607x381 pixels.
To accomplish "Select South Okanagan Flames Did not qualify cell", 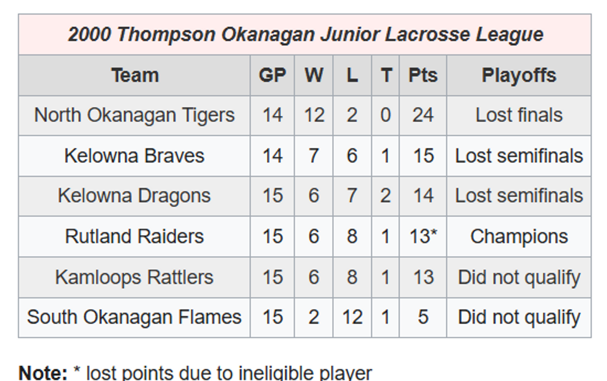I will (519, 317).
